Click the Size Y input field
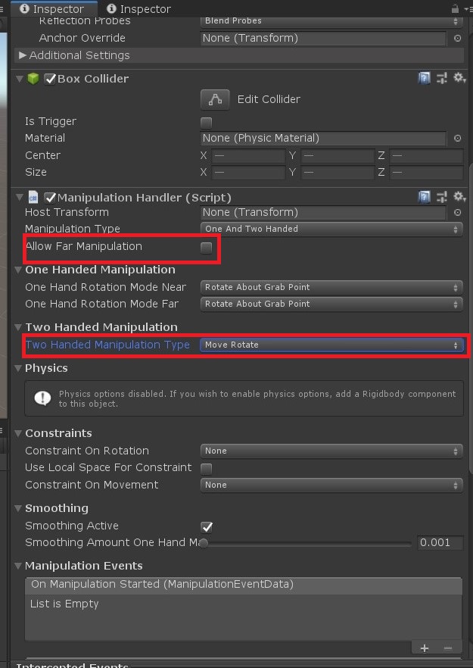The width and height of the screenshot is (473, 668). pyautogui.click(x=338, y=172)
